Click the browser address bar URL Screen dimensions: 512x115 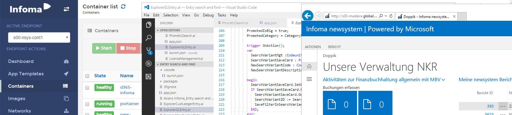354,16
